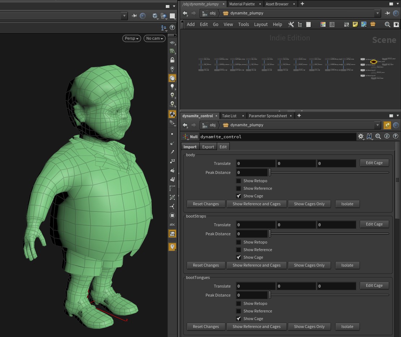Click the color palette icon in network toolbar
The height and width of the screenshot is (337, 401).
323,25
